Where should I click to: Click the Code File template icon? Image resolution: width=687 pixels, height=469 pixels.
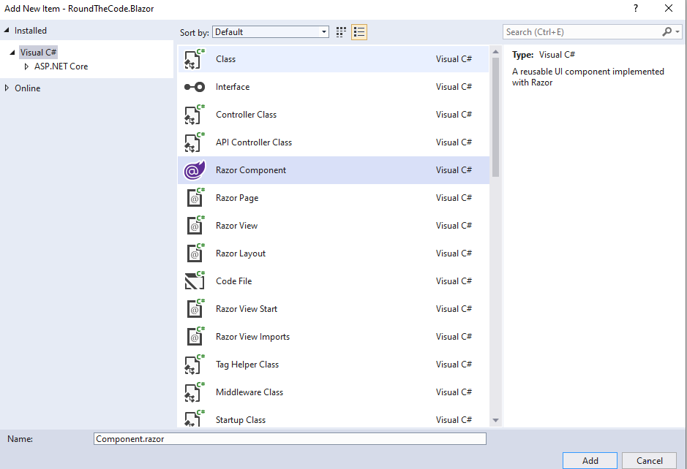point(195,281)
